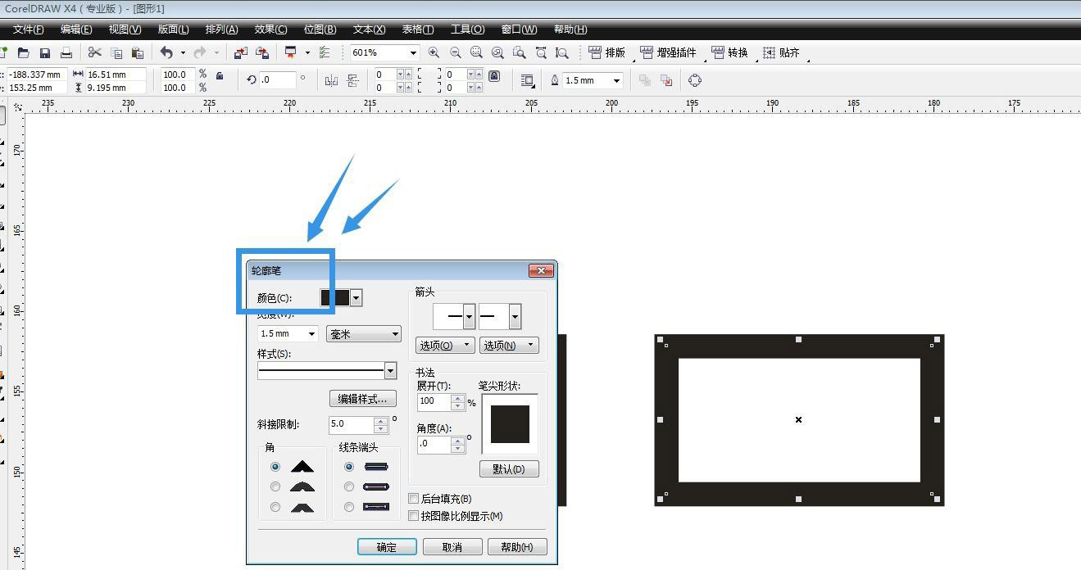Click the Undo arrow icon
1081x570 pixels.
point(166,53)
